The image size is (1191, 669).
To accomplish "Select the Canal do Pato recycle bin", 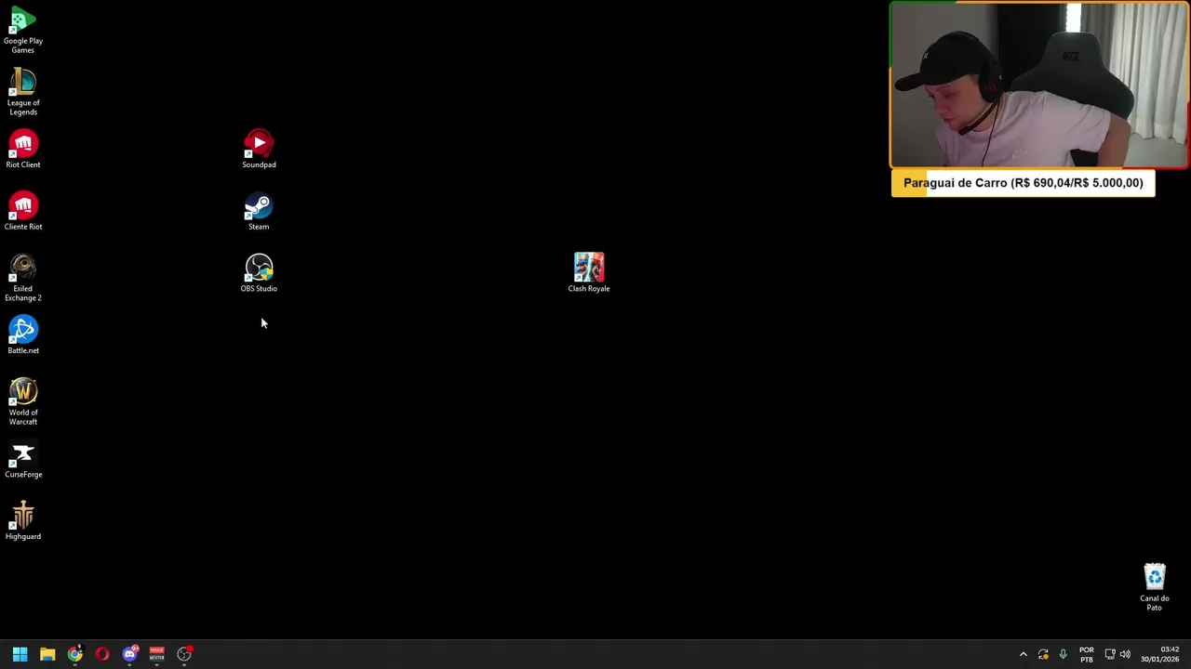I will tap(1155, 587).
